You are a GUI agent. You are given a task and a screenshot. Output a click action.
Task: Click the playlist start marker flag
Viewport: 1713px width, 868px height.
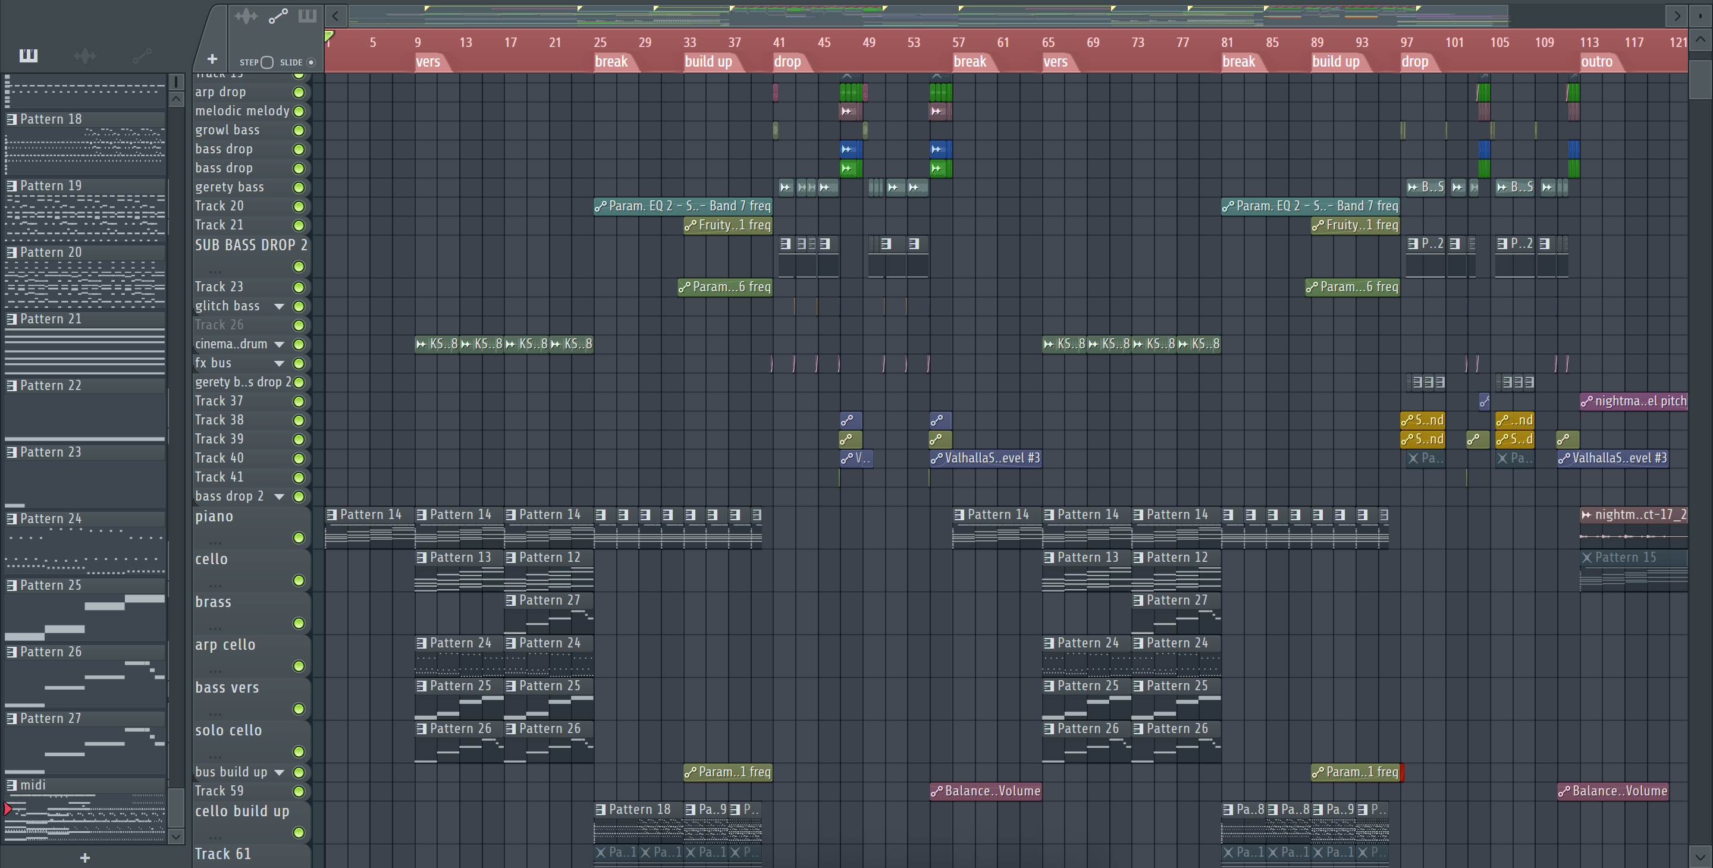(329, 36)
